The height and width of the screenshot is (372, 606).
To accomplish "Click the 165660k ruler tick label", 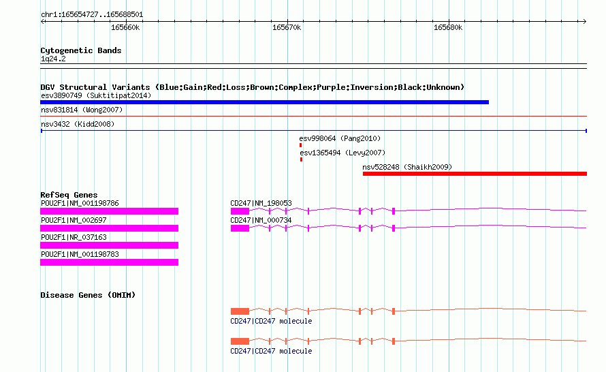I will 125,28.
